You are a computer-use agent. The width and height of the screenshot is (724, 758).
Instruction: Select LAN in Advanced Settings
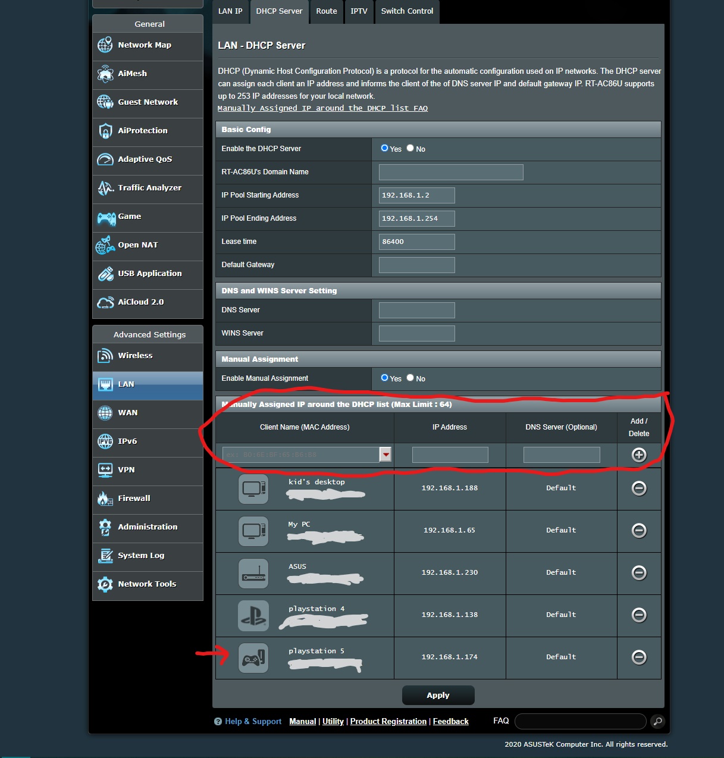point(148,384)
